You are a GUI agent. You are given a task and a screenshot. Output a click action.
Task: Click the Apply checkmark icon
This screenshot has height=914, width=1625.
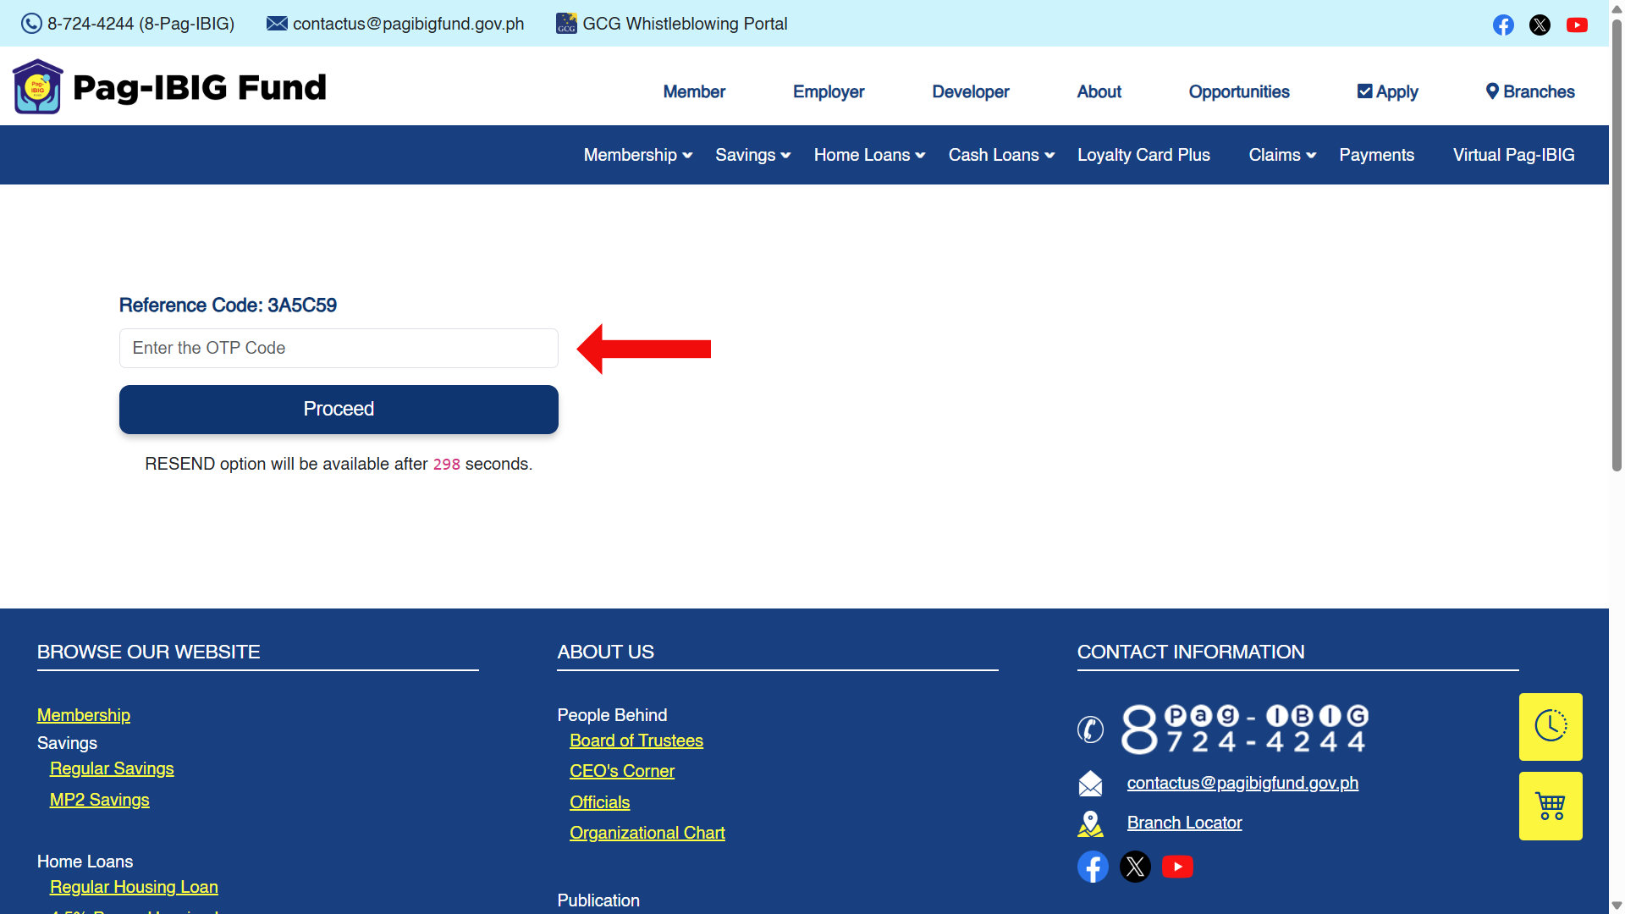pyautogui.click(x=1364, y=91)
